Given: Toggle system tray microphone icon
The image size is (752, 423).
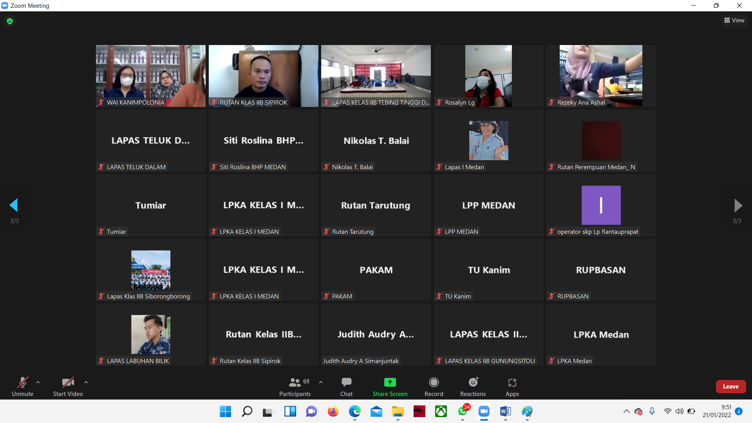Looking at the screenshot, I should click(x=652, y=411).
